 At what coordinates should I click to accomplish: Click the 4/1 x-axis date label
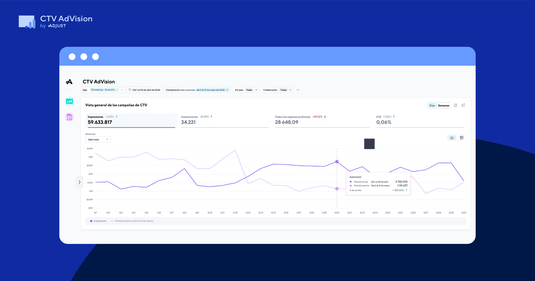(96, 213)
